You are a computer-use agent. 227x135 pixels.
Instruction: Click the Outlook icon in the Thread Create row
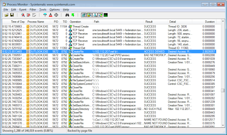coord(28,27)
